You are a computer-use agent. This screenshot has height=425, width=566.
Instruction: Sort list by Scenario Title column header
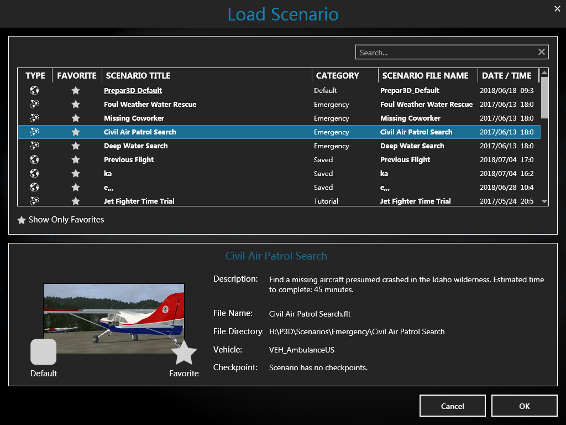[x=138, y=76]
